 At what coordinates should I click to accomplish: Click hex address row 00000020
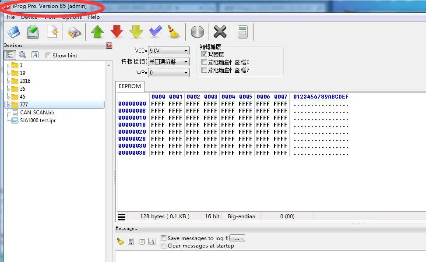point(132,131)
